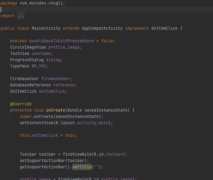Click the onItemClick field declaration
The image size is (213, 180).
52,91
